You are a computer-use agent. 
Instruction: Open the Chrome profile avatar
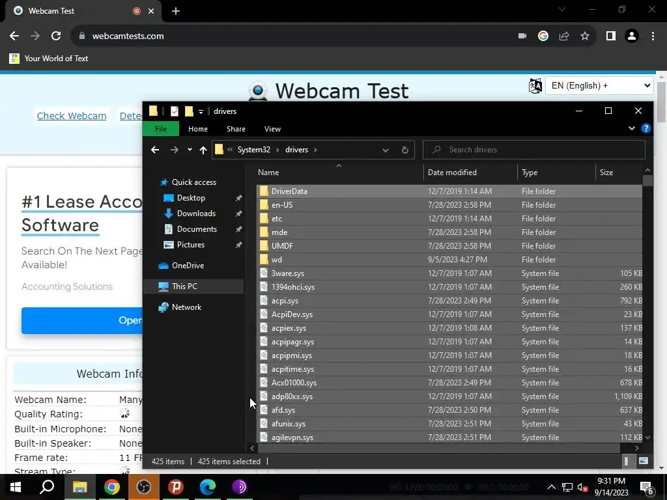(632, 36)
